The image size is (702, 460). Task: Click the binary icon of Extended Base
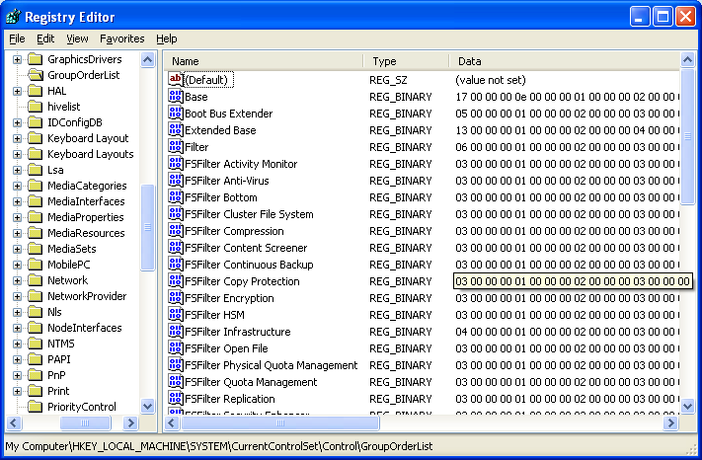[x=175, y=129]
